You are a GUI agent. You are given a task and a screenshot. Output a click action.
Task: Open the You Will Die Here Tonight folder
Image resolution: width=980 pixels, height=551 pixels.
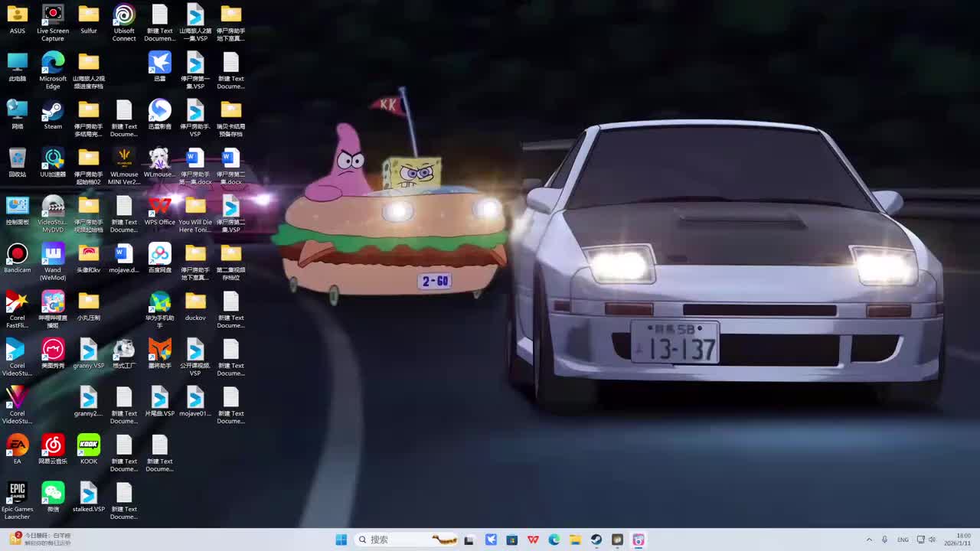pos(195,214)
